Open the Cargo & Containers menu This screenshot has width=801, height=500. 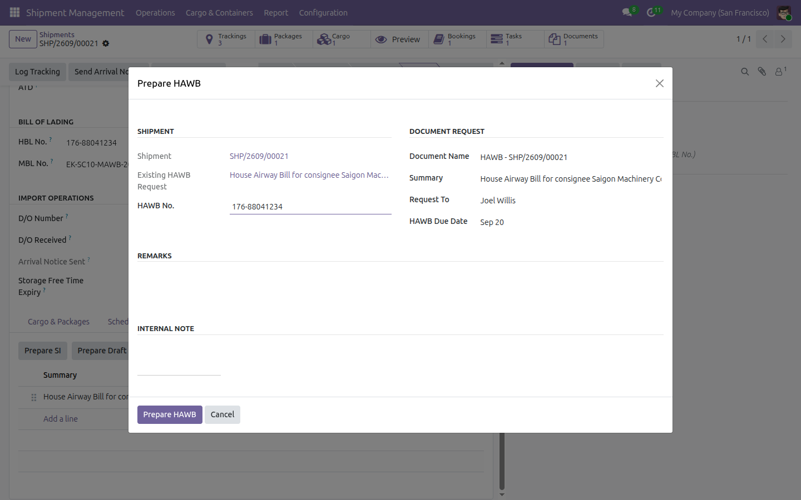[x=219, y=13]
